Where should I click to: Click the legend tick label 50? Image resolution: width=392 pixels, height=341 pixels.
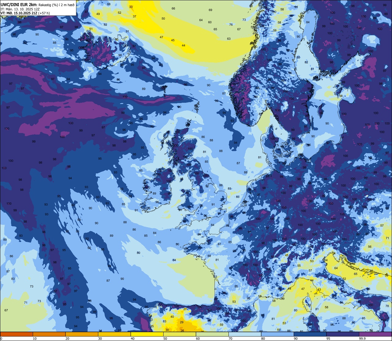[165, 339]
